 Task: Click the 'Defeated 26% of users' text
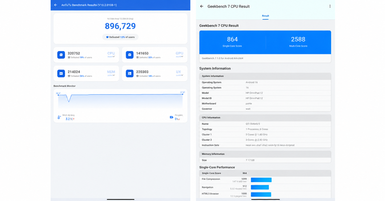(x=81, y=76)
